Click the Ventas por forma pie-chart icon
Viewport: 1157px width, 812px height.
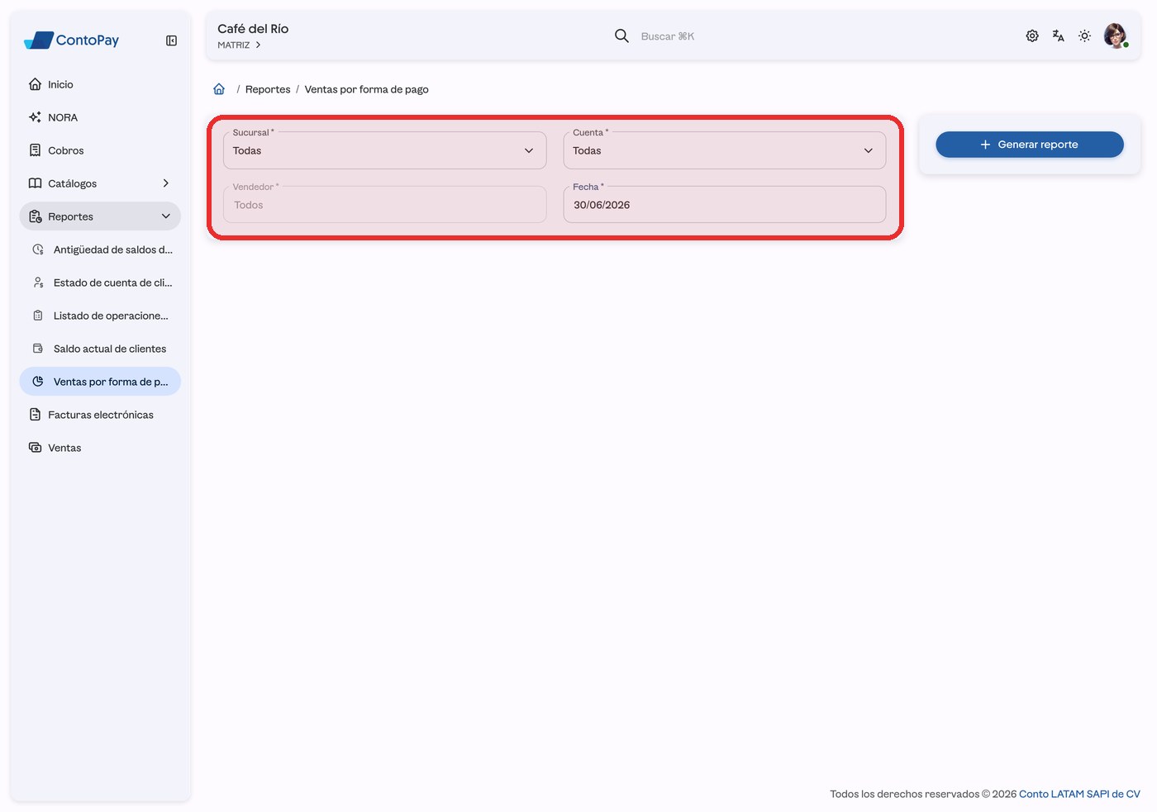[x=38, y=382]
